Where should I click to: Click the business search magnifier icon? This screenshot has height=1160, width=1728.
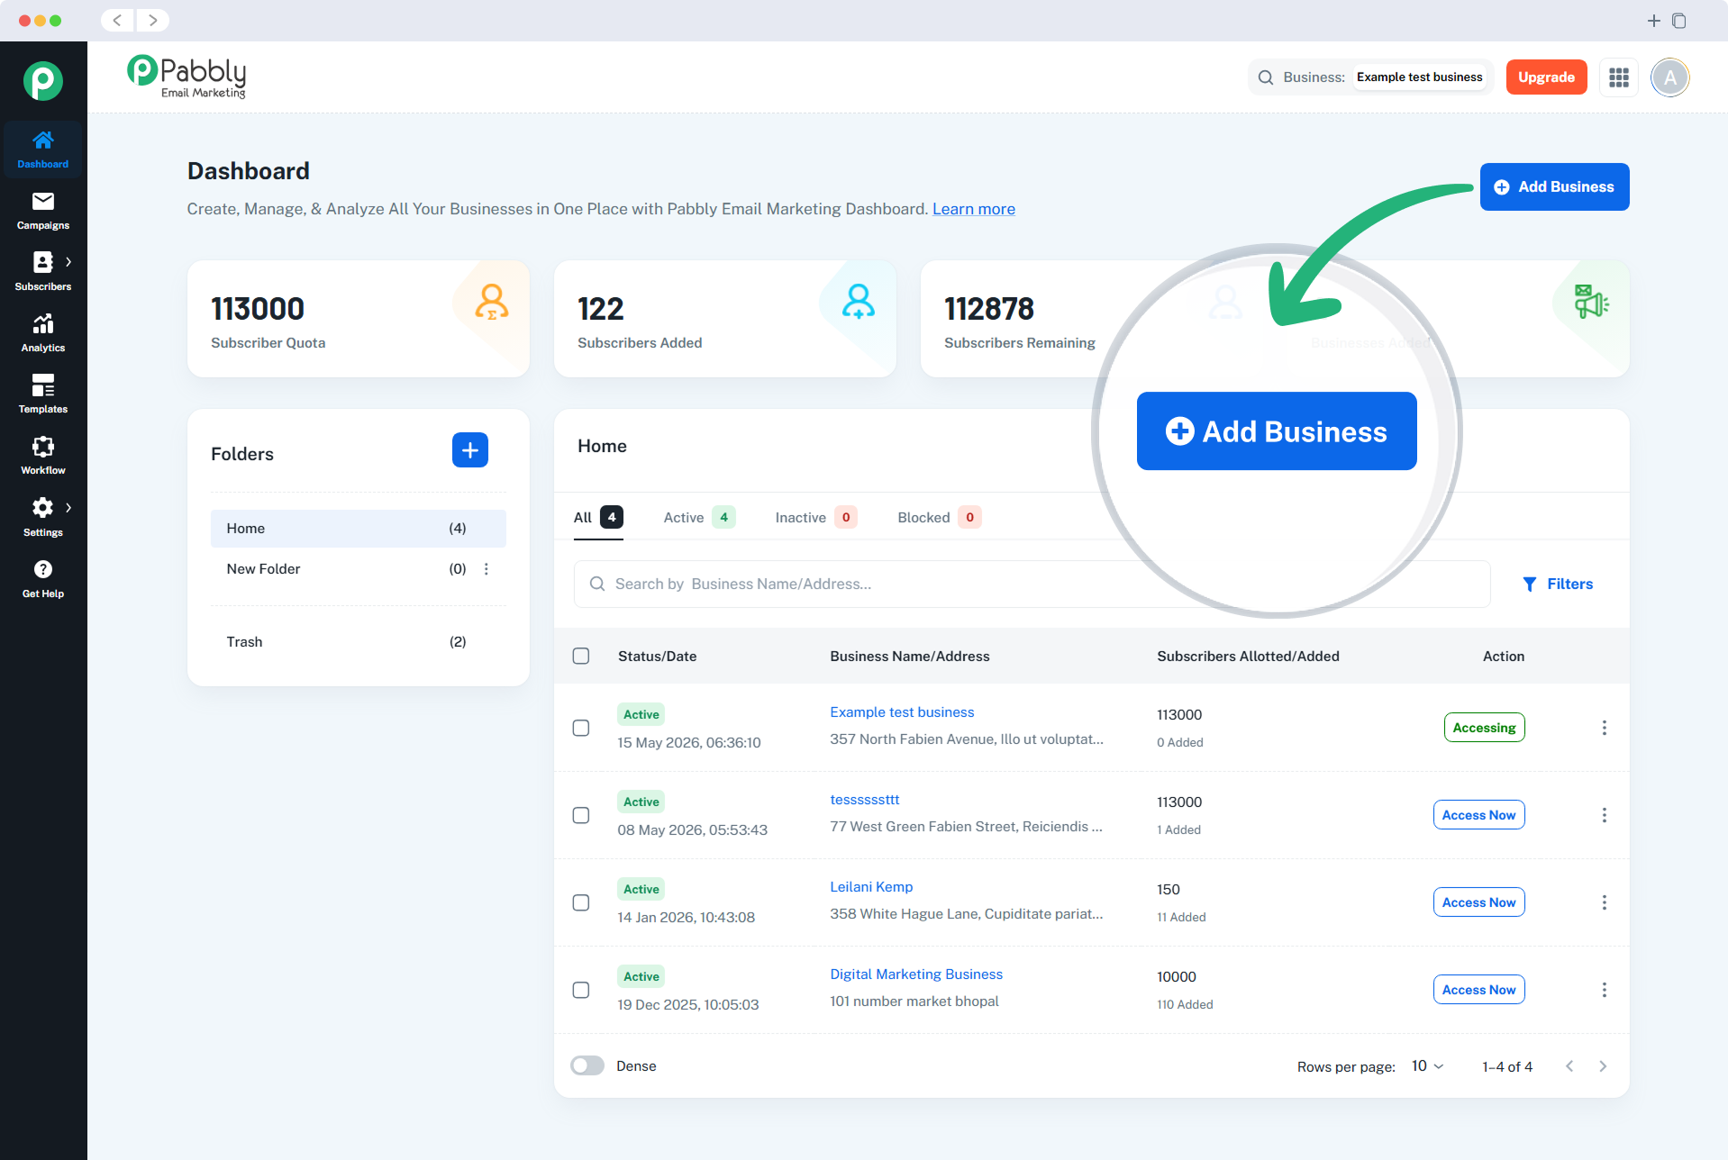(x=1266, y=77)
